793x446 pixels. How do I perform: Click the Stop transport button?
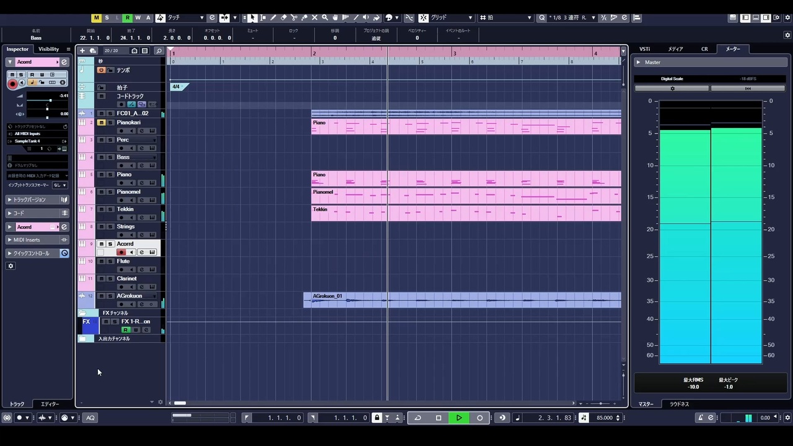tap(439, 418)
